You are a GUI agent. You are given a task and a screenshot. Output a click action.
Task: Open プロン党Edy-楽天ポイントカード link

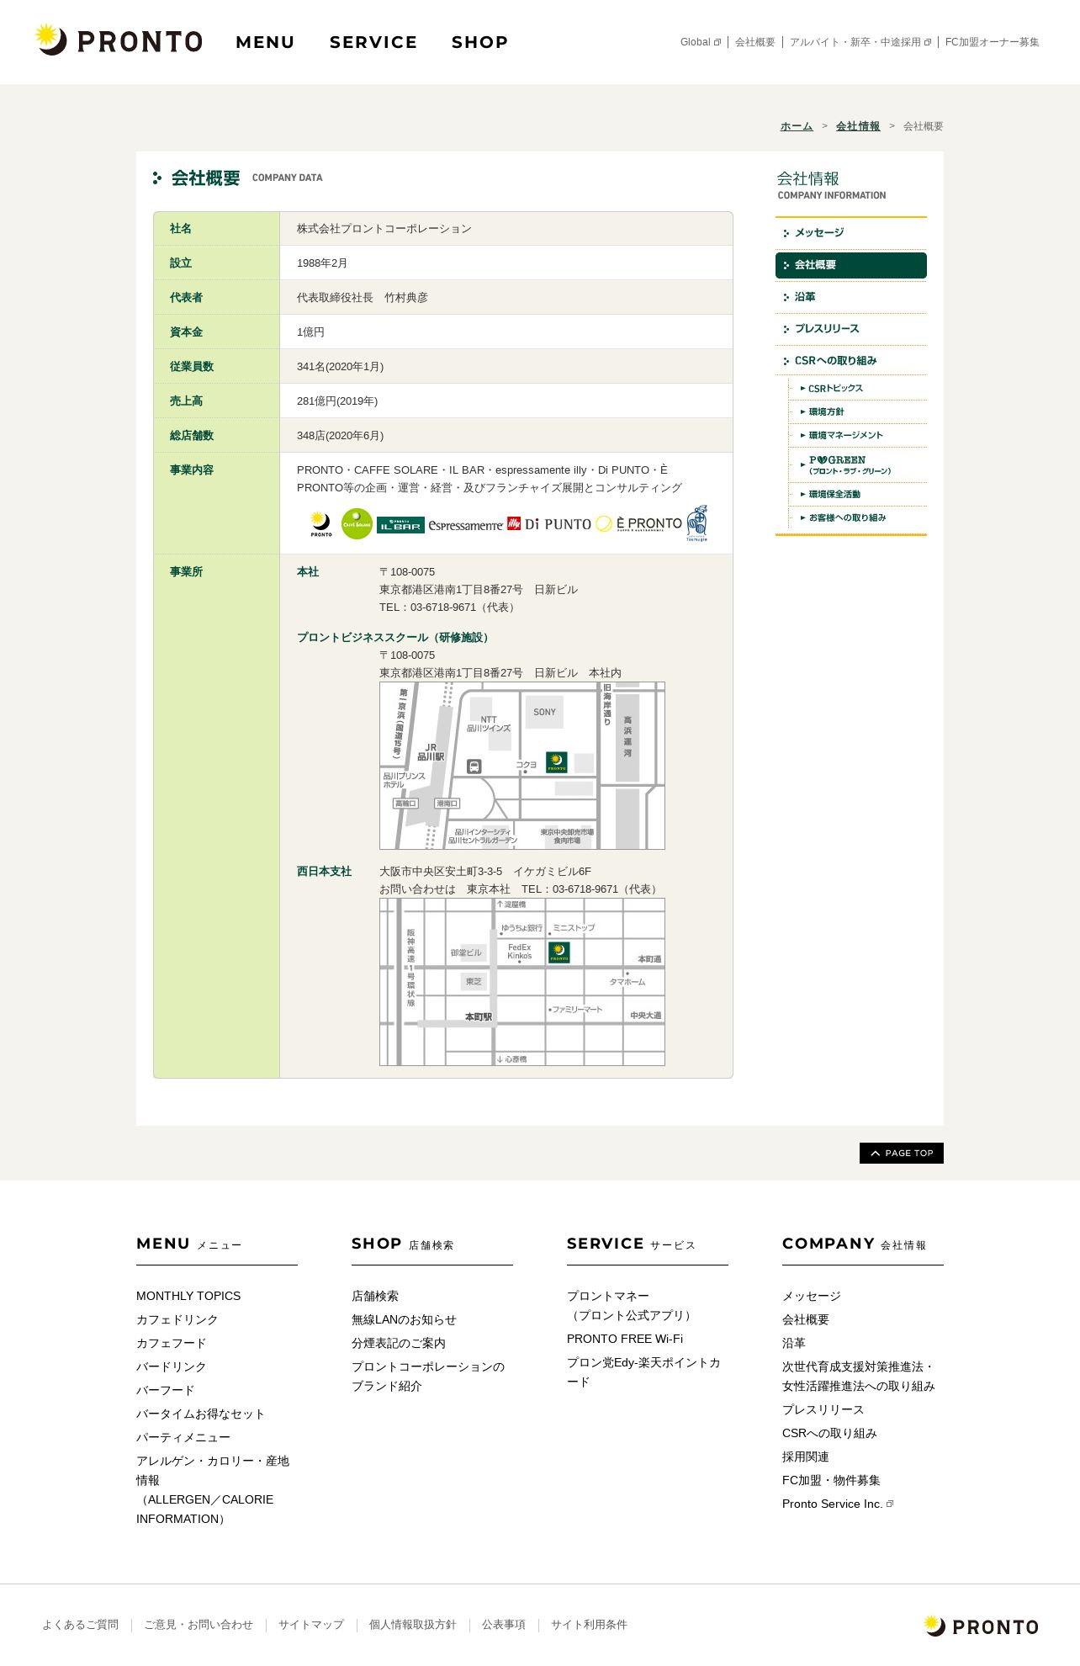(643, 1372)
